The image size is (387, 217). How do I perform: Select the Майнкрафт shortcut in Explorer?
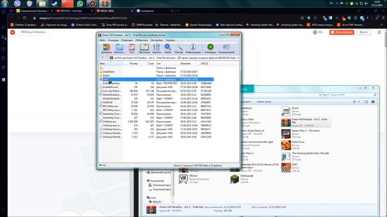pyautogui.click(x=242, y=179)
